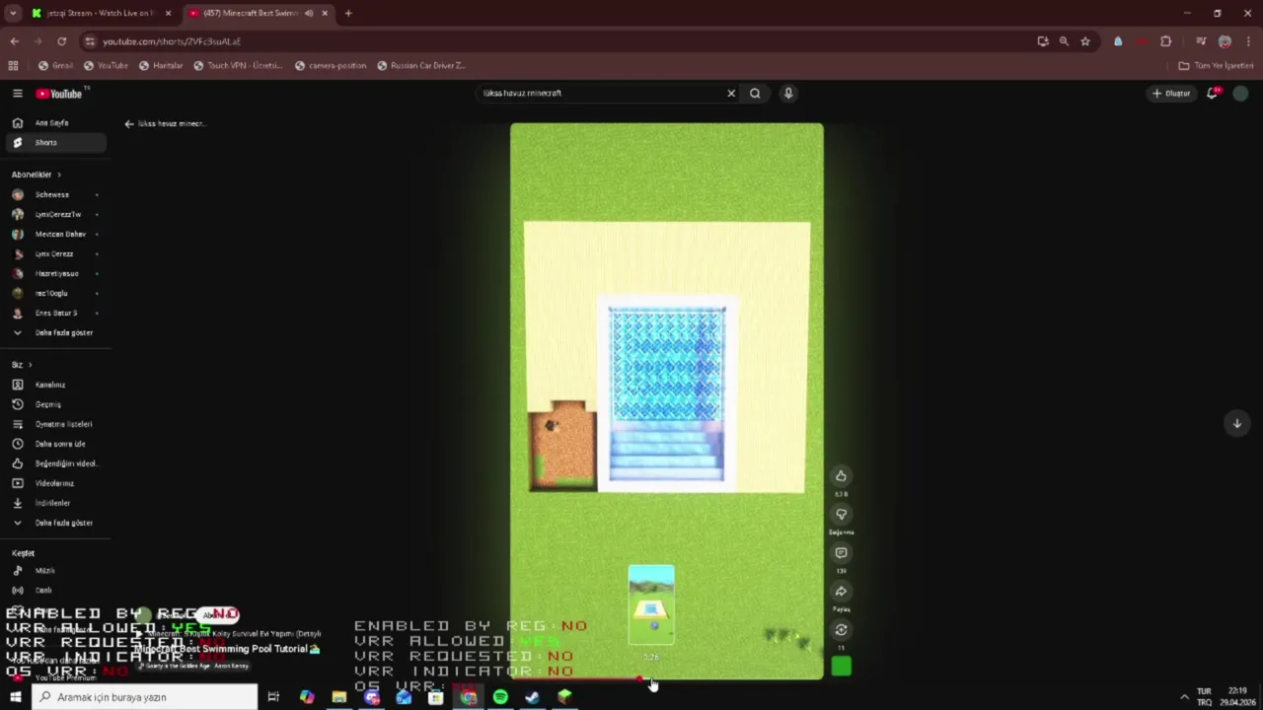Select Shorts in the sidebar

(55, 143)
